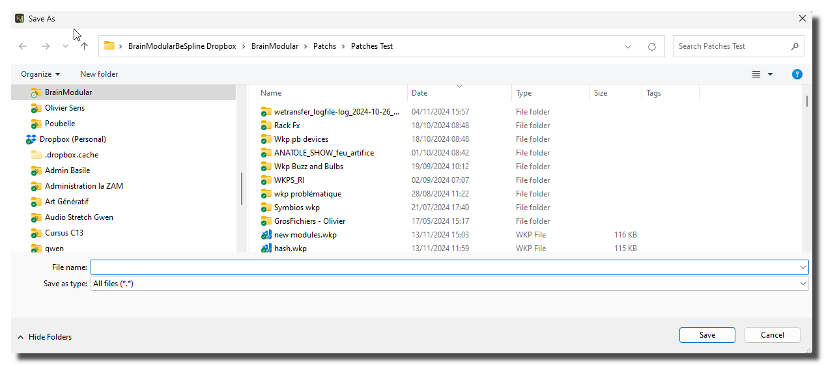Expand the address bar history dropdown
The width and height of the screenshot is (824, 365).
(x=628, y=47)
